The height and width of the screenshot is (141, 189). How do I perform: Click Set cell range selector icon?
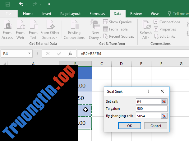164,101
